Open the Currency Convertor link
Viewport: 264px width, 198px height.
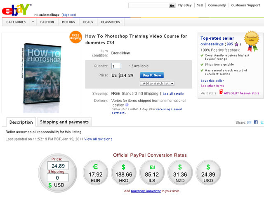point(146,191)
